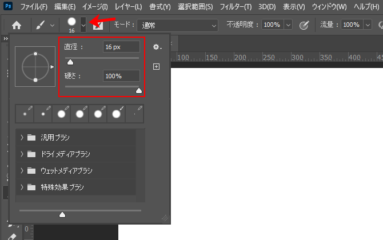Select the fourth recent round brush
Viewport: 383px width, 240px height.
[x=79, y=114]
